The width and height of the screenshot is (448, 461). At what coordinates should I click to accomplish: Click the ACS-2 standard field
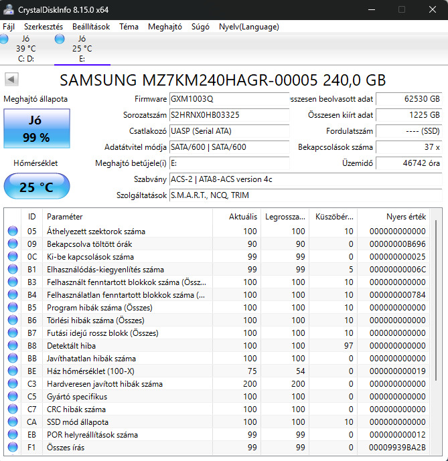(306, 179)
